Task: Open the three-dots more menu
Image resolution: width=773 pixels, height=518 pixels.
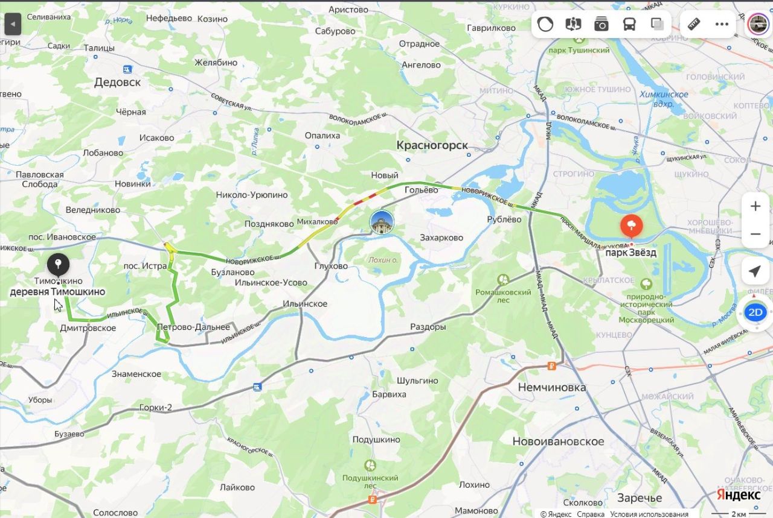Action: pos(722,24)
